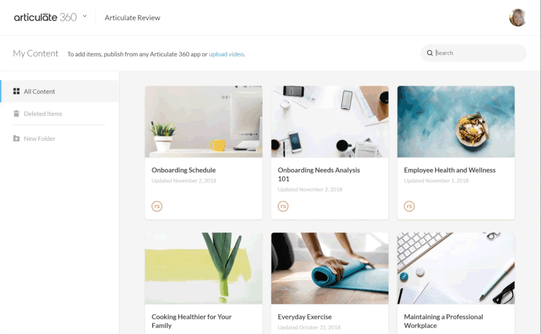Viewport: 541px width, 334px height.
Task: Open Deleted Items in the sidebar
Action: (60, 113)
